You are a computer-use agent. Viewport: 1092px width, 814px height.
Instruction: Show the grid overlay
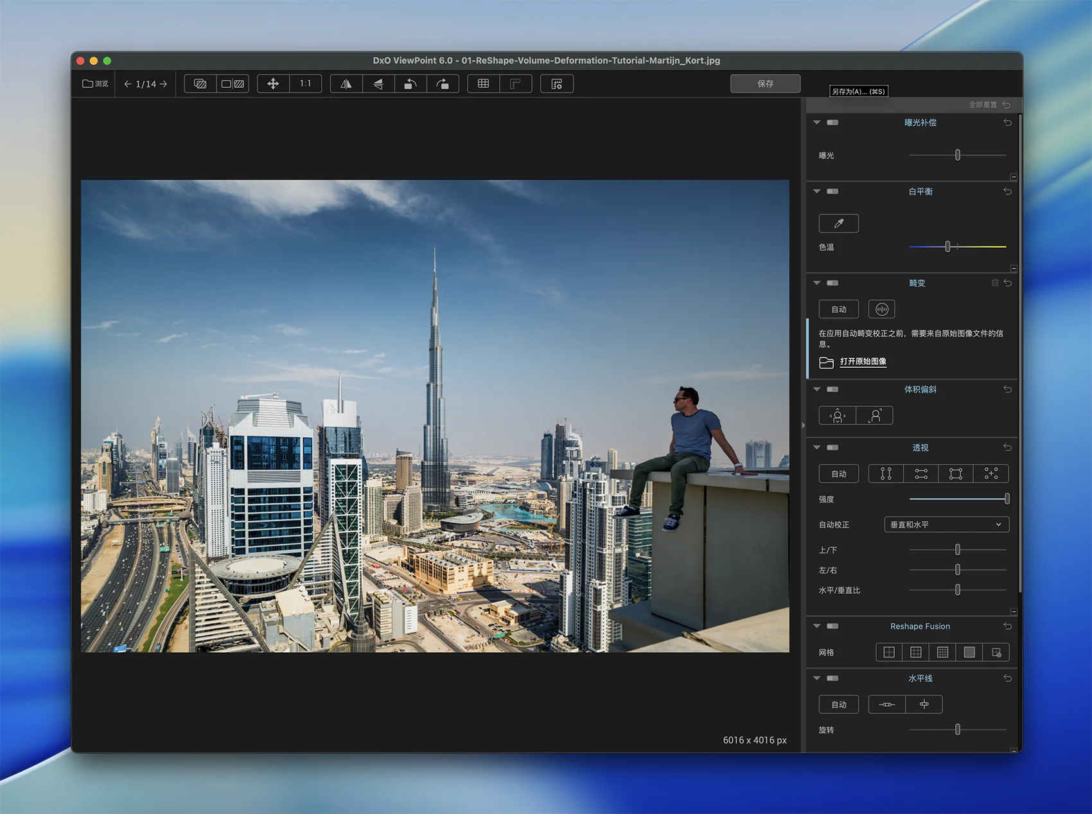(484, 83)
